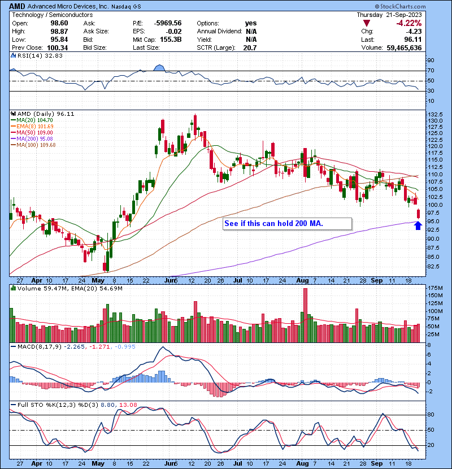Click the 80 level on stochastic axis
Screen dimensions: 452x469
point(431,415)
